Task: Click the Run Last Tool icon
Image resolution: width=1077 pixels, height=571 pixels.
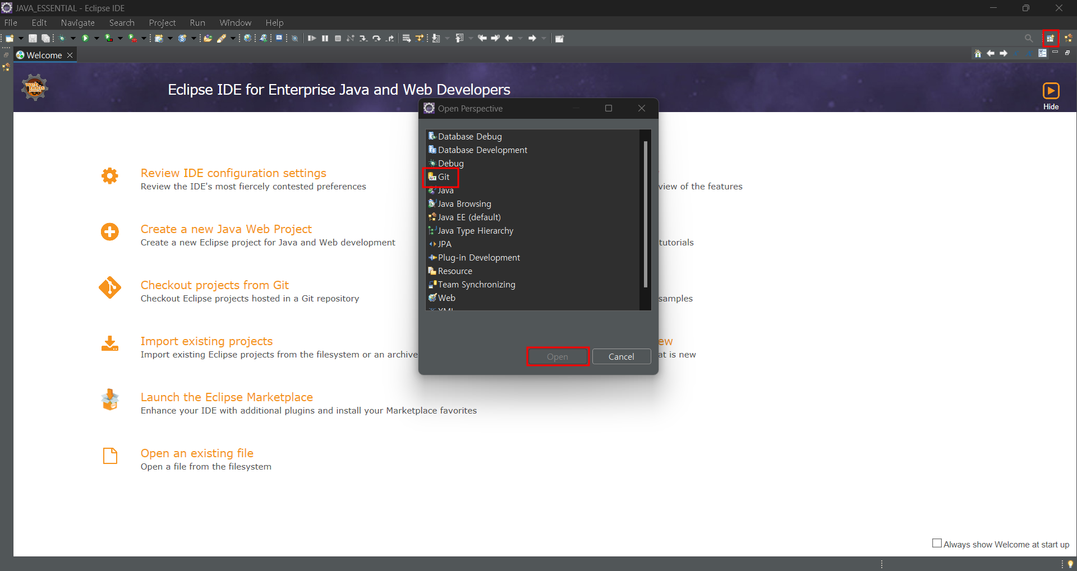Action: [x=132, y=38]
